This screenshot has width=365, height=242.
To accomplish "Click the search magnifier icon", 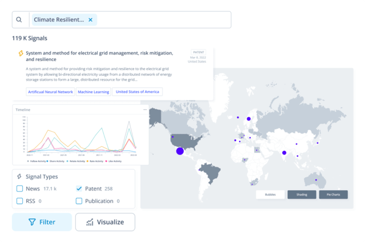I will click(19, 20).
